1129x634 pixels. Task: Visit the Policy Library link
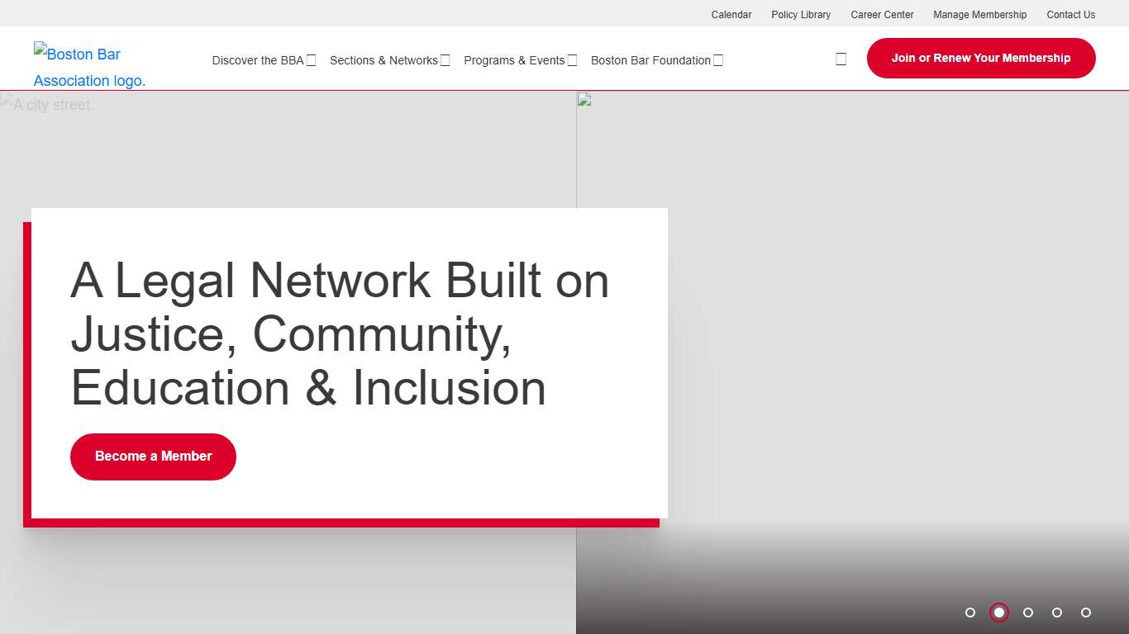coord(801,15)
